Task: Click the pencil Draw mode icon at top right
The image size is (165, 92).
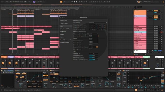Action: (x=137, y=2)
